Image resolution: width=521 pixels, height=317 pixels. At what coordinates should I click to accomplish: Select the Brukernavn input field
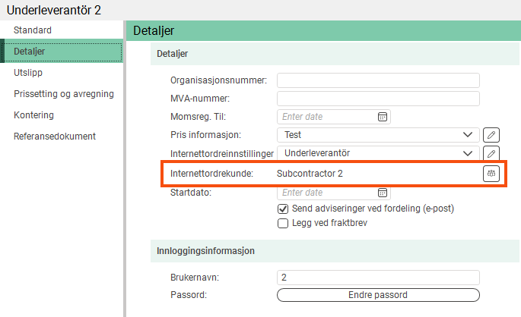pos(378,278)
